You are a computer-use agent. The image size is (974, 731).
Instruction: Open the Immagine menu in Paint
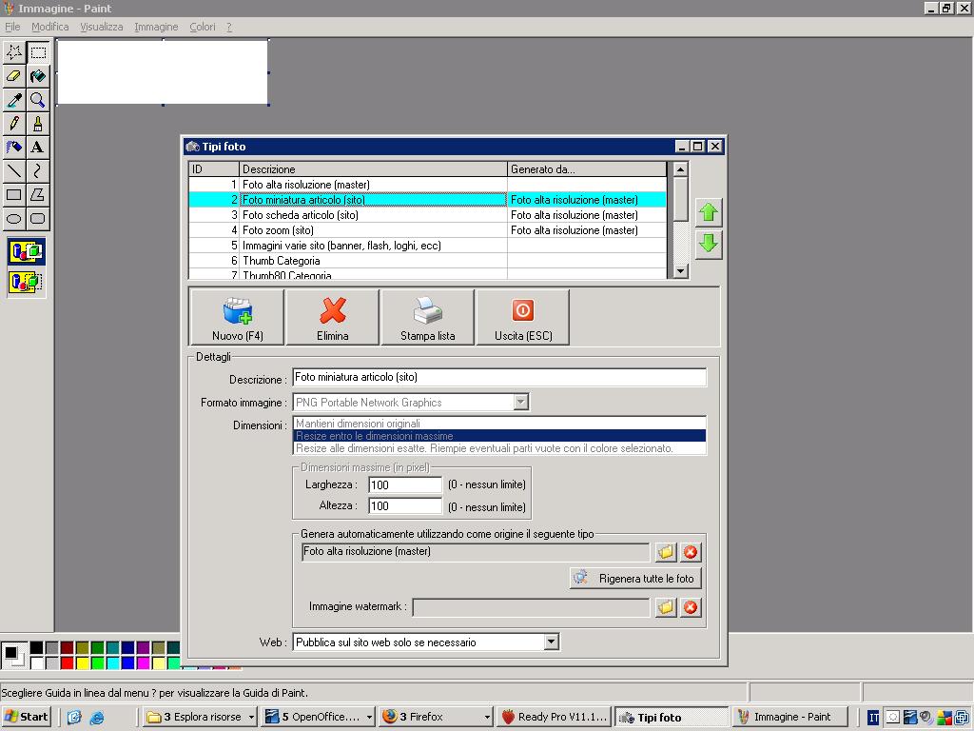tap(156, 27)
